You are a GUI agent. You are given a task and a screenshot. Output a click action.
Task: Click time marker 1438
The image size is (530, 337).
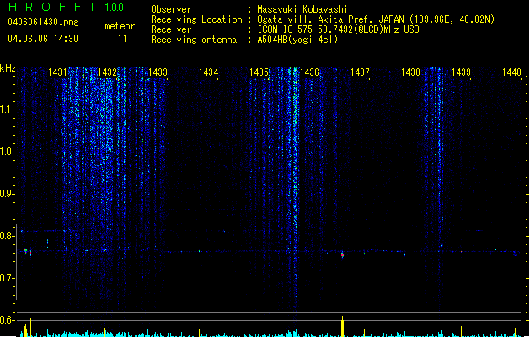tap(410, 72)
